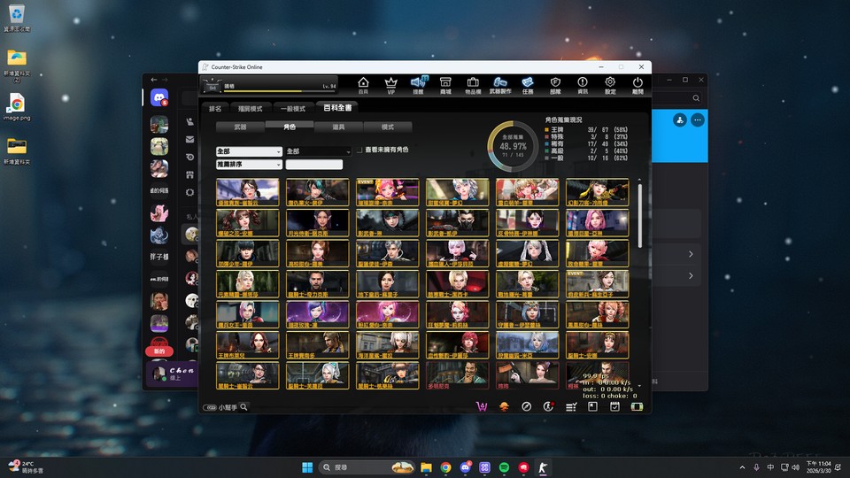Switch to the 道具 category tab
Viewport: 850px width, 478px height.
[x=338, y=127]
